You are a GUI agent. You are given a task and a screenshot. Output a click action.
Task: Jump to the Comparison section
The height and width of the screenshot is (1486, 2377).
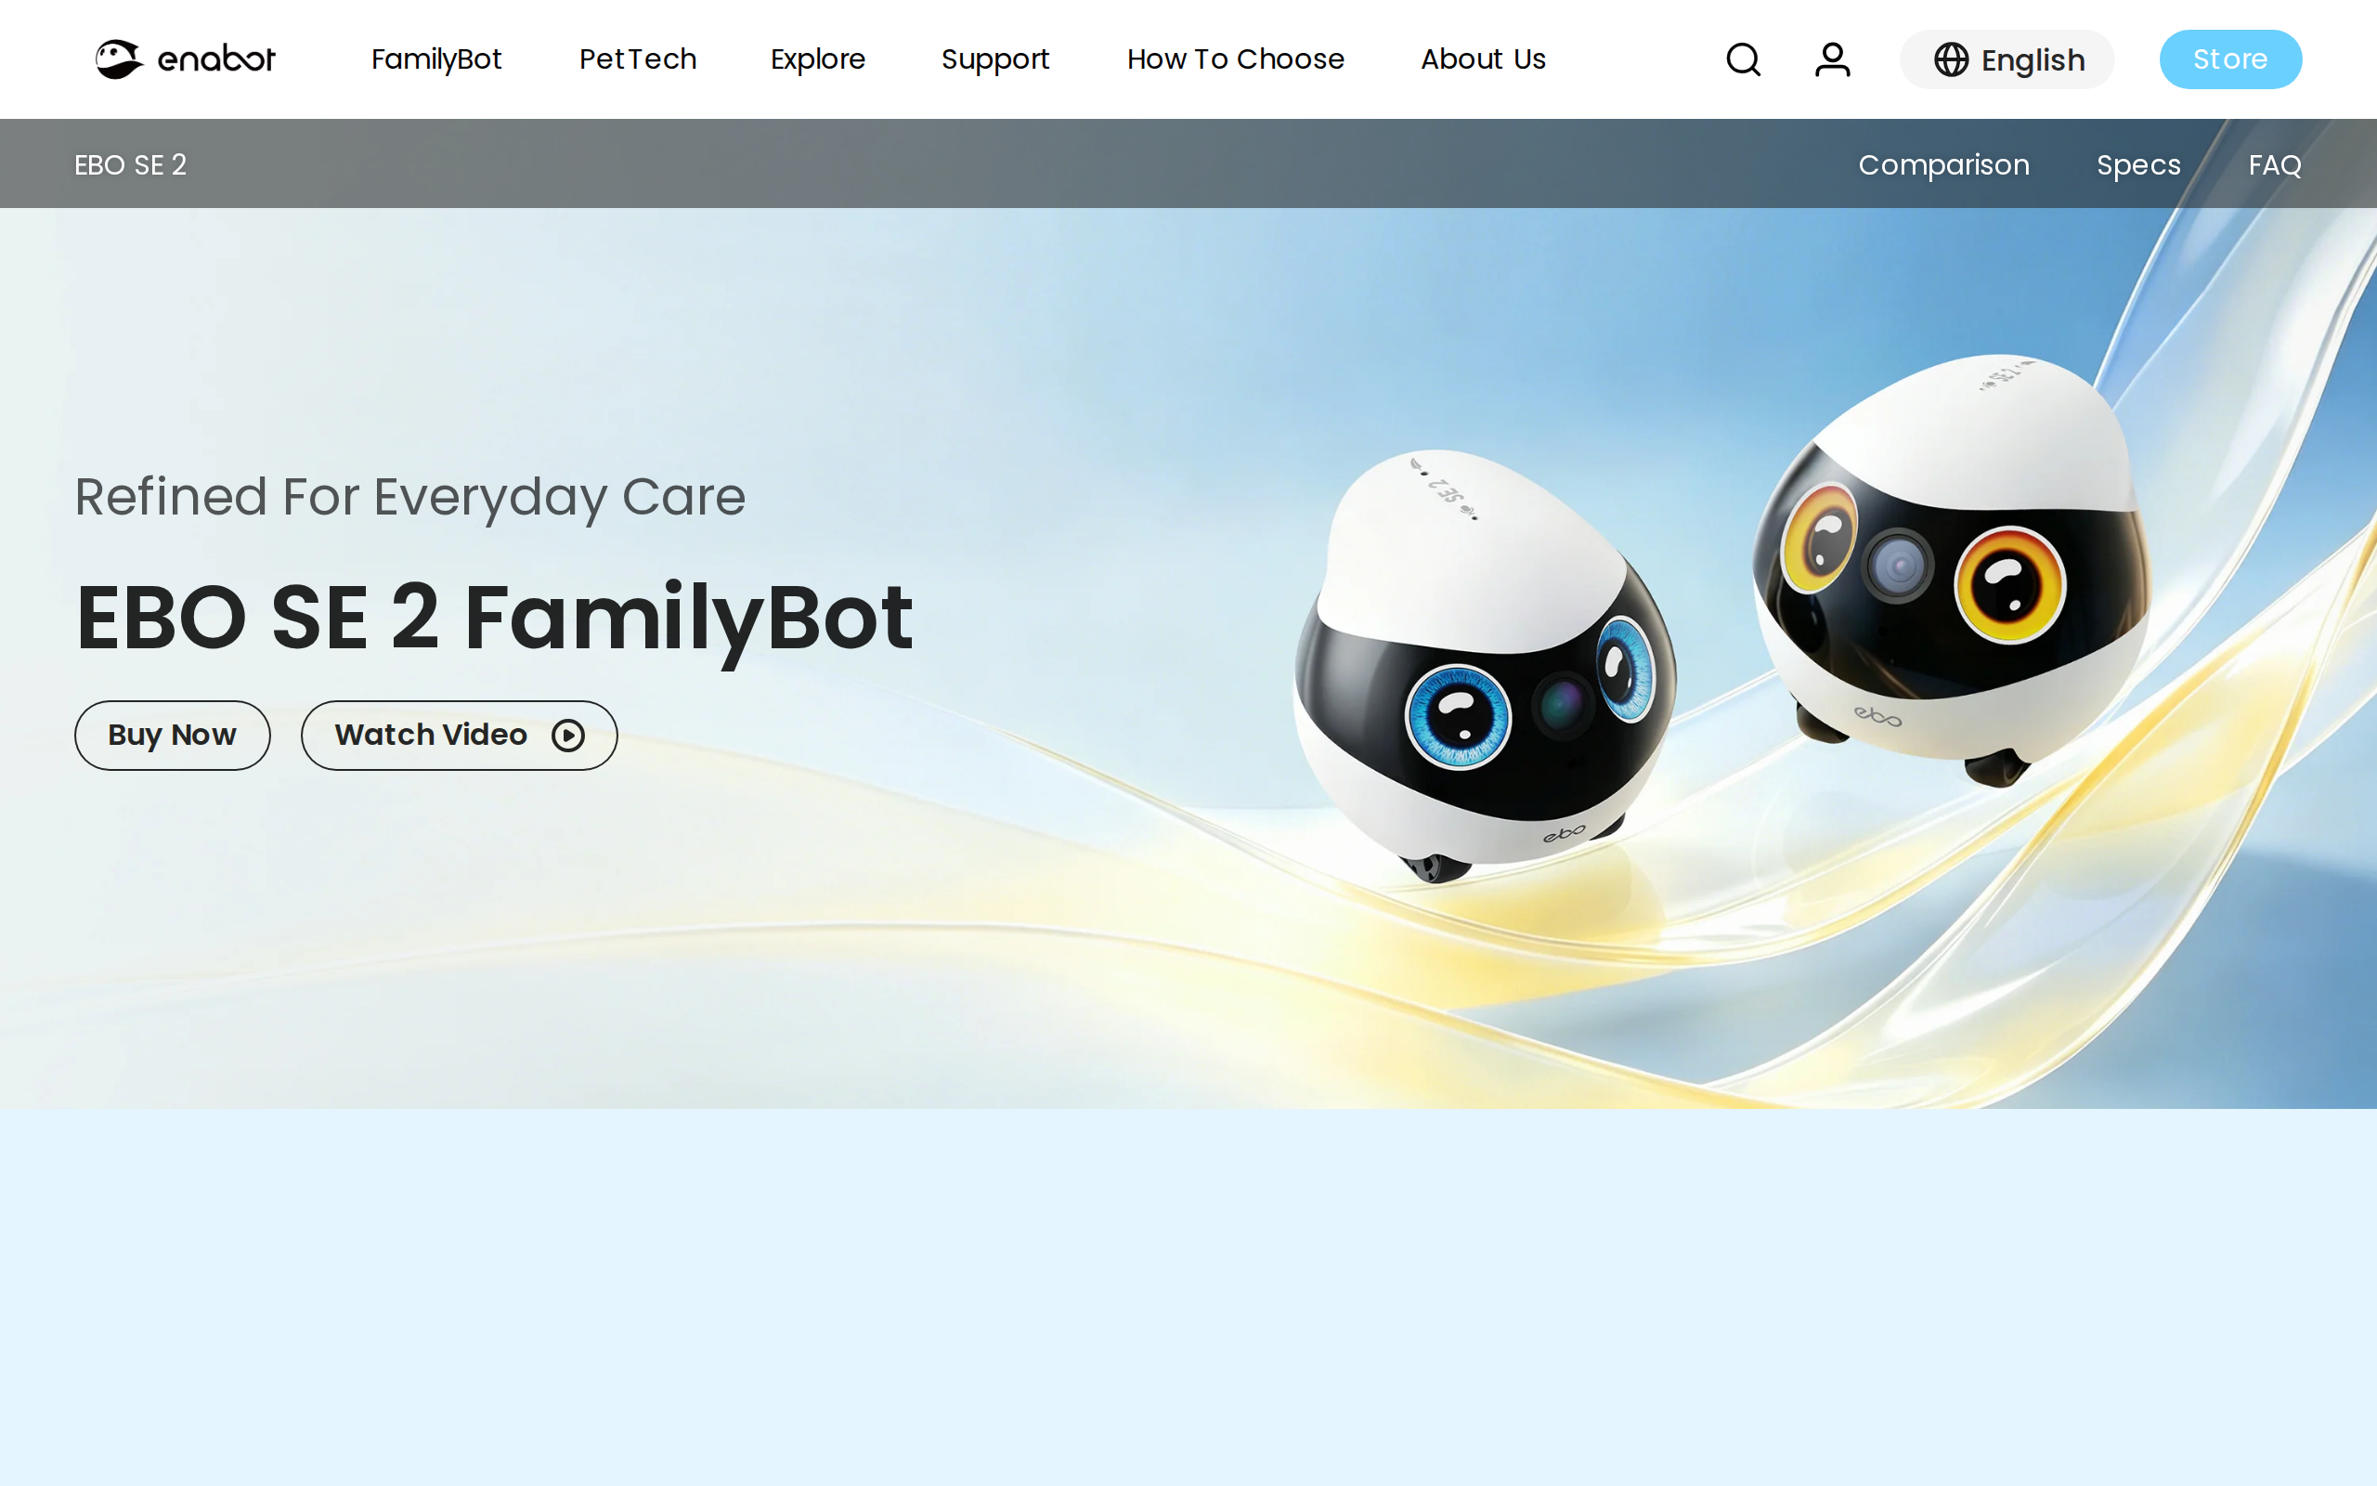coord(1942,165)
